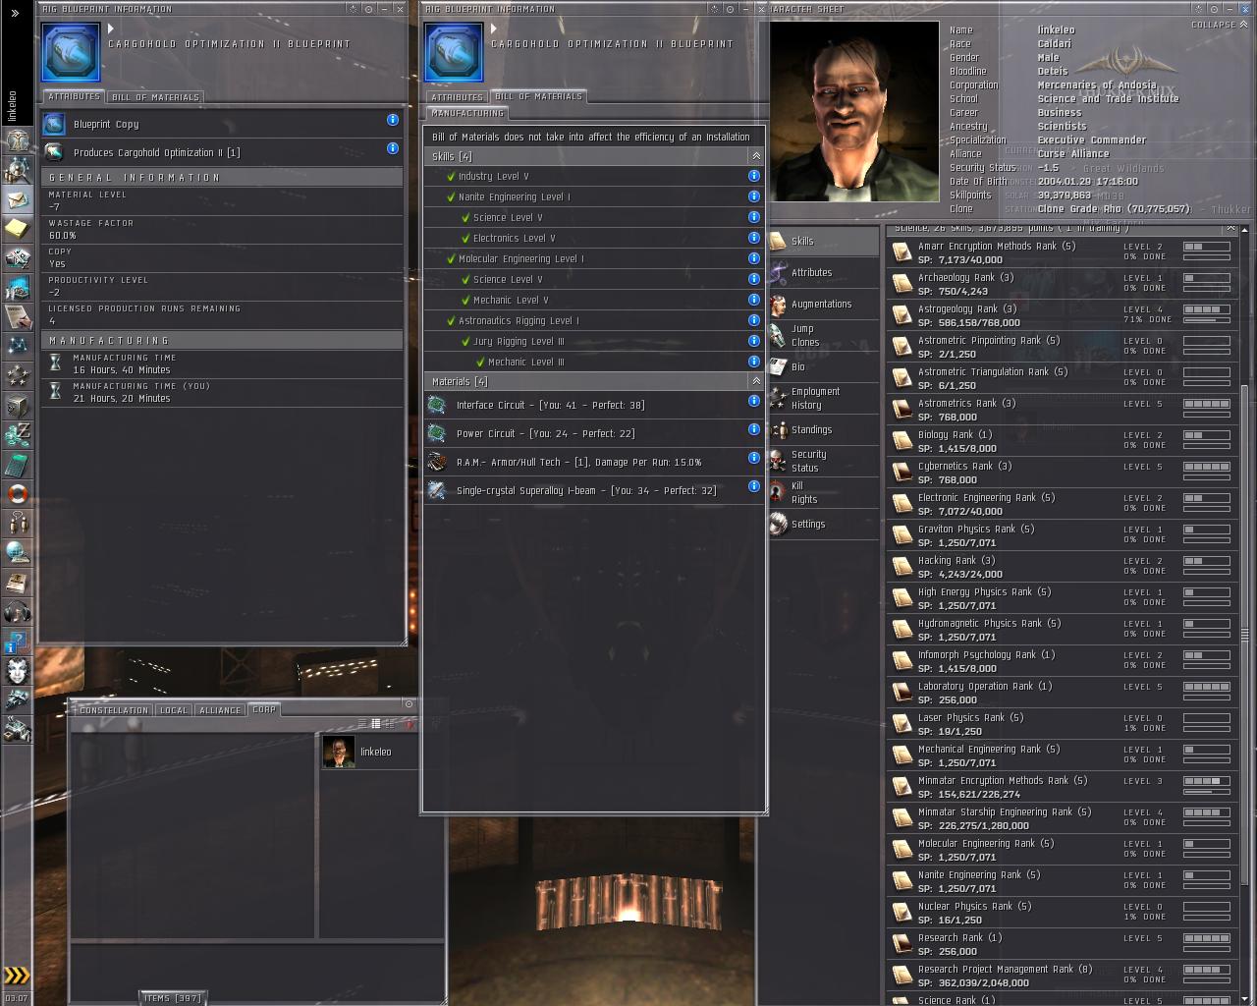Show info for Jury Rigging Level III

point(754,341)
